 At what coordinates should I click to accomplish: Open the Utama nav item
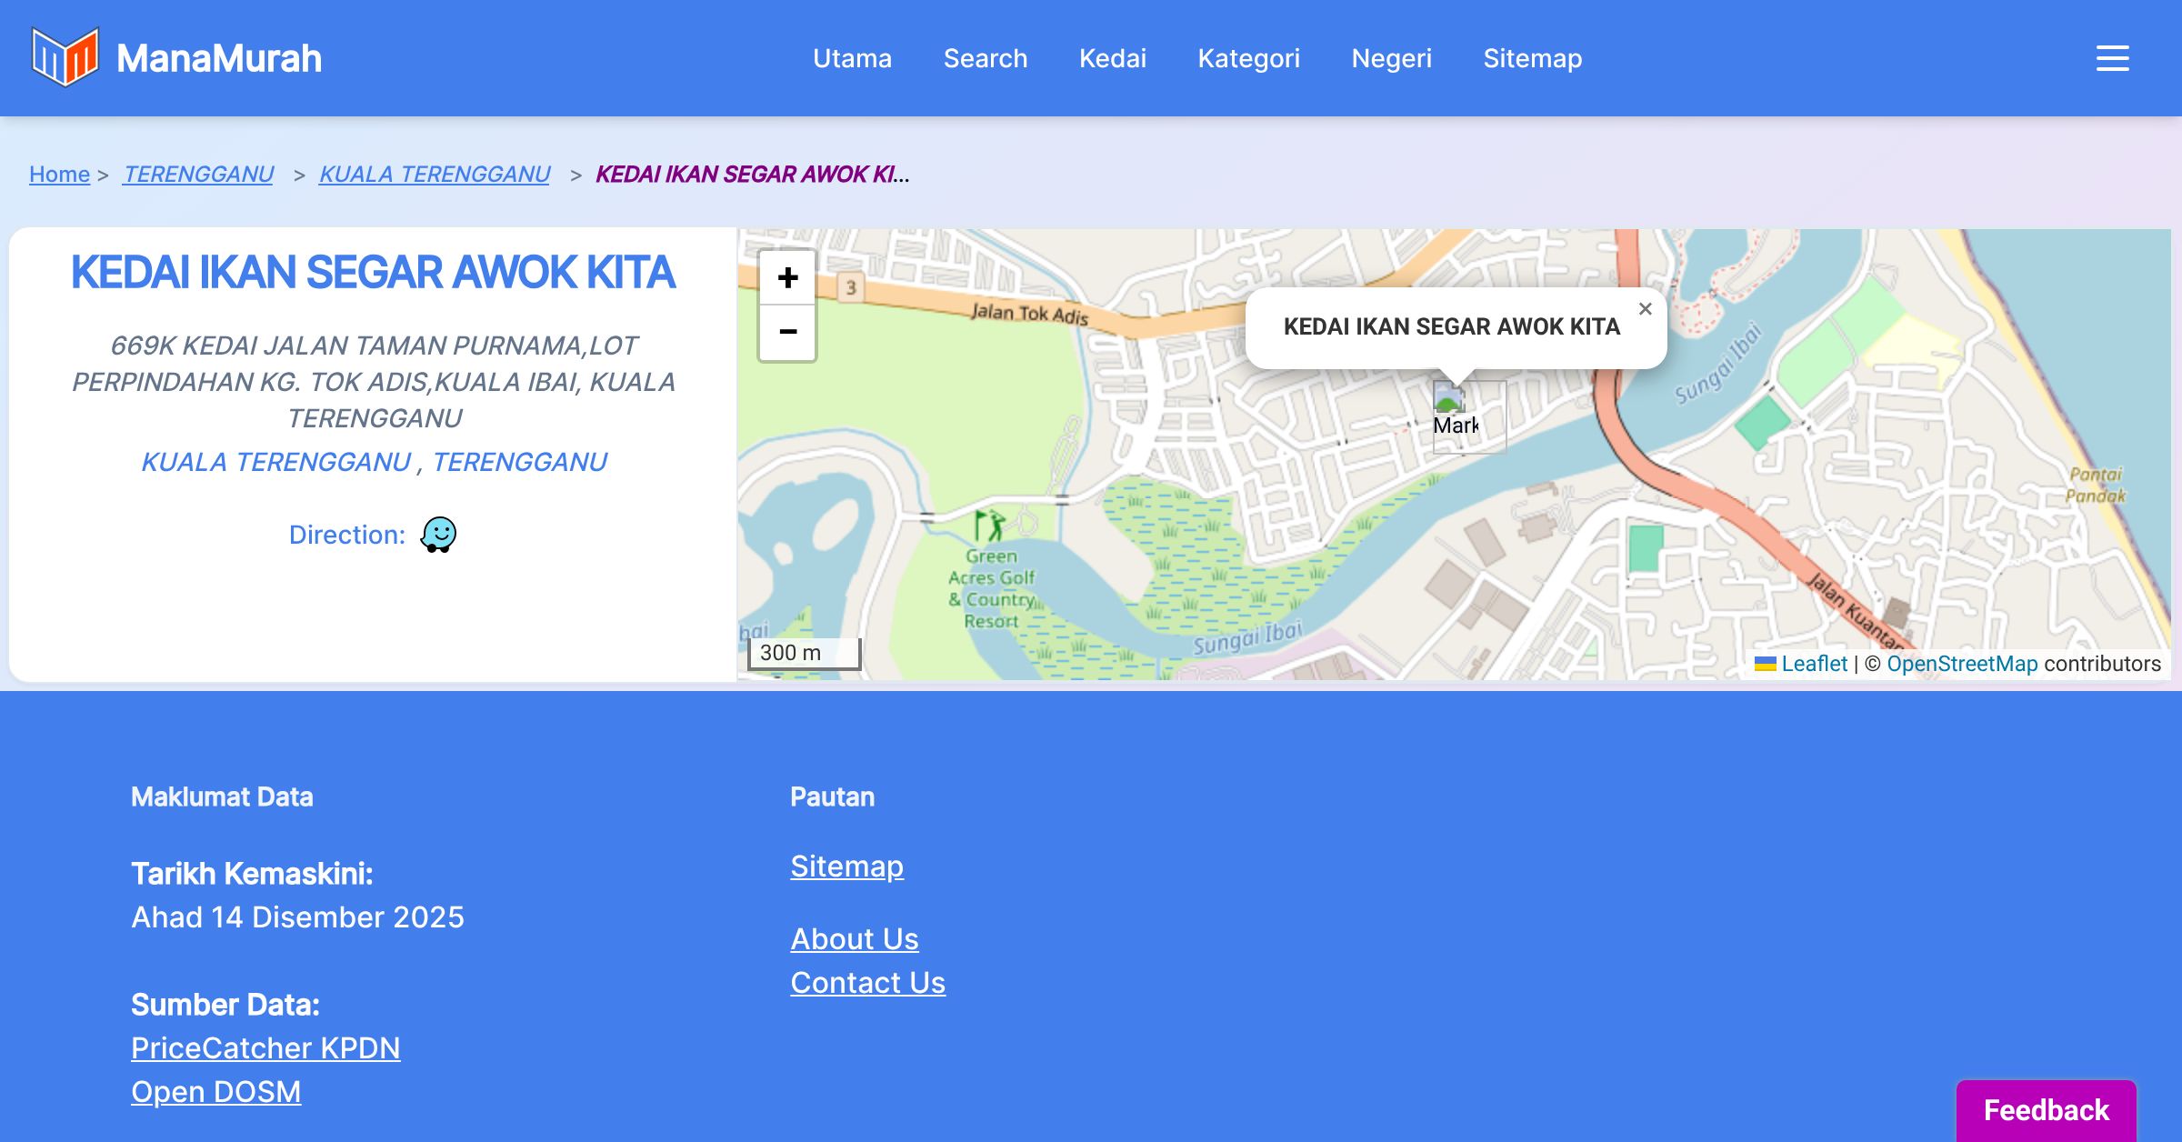coord(852,58)
